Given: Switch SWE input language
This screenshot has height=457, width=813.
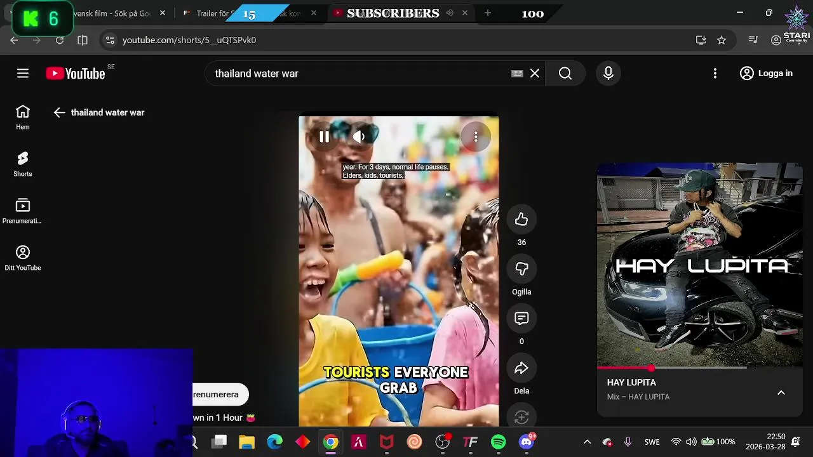Looking at the screenshot, I should (652, 442).
